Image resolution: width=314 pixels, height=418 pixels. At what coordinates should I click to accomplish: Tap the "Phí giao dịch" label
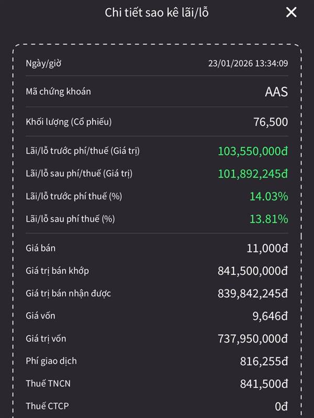click(x=51, y=361)
